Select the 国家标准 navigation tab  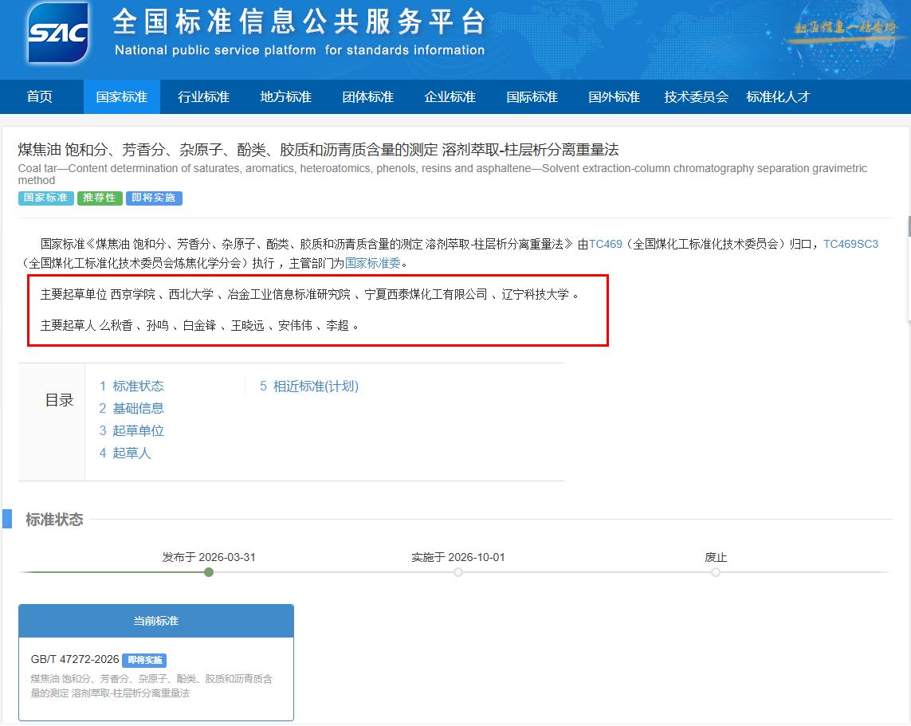point(122,97)
